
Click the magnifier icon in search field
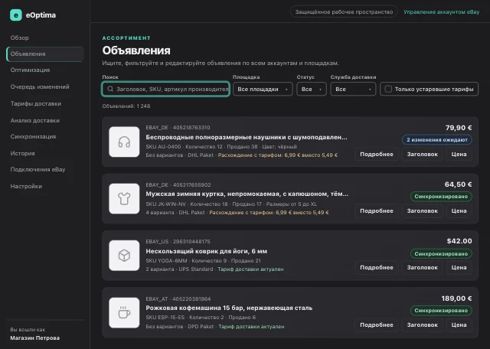coord(110,89)
